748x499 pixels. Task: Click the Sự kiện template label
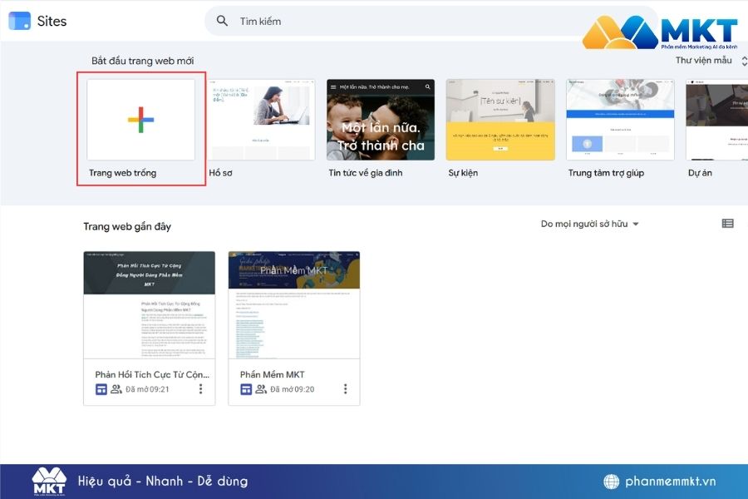click(463, 173)
